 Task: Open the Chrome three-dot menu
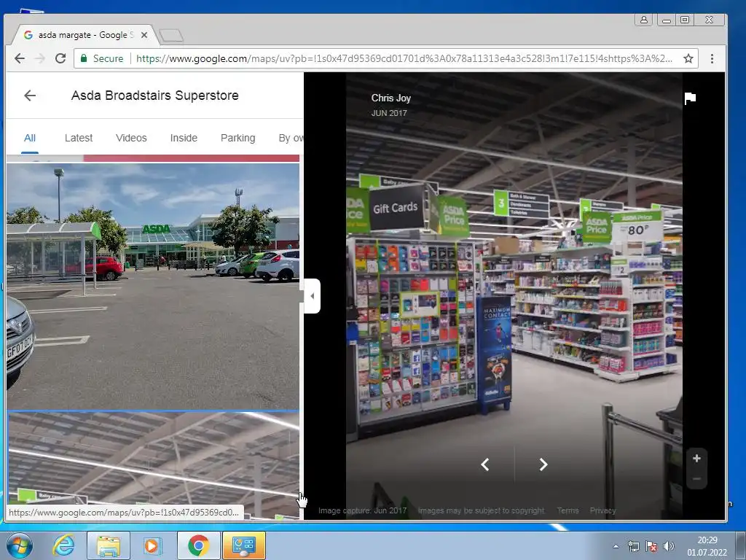pyautogui.click(x=712, y=58)
